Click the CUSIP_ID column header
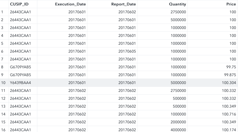Viewport: 238px width, 132px height. tap(19, 4)
